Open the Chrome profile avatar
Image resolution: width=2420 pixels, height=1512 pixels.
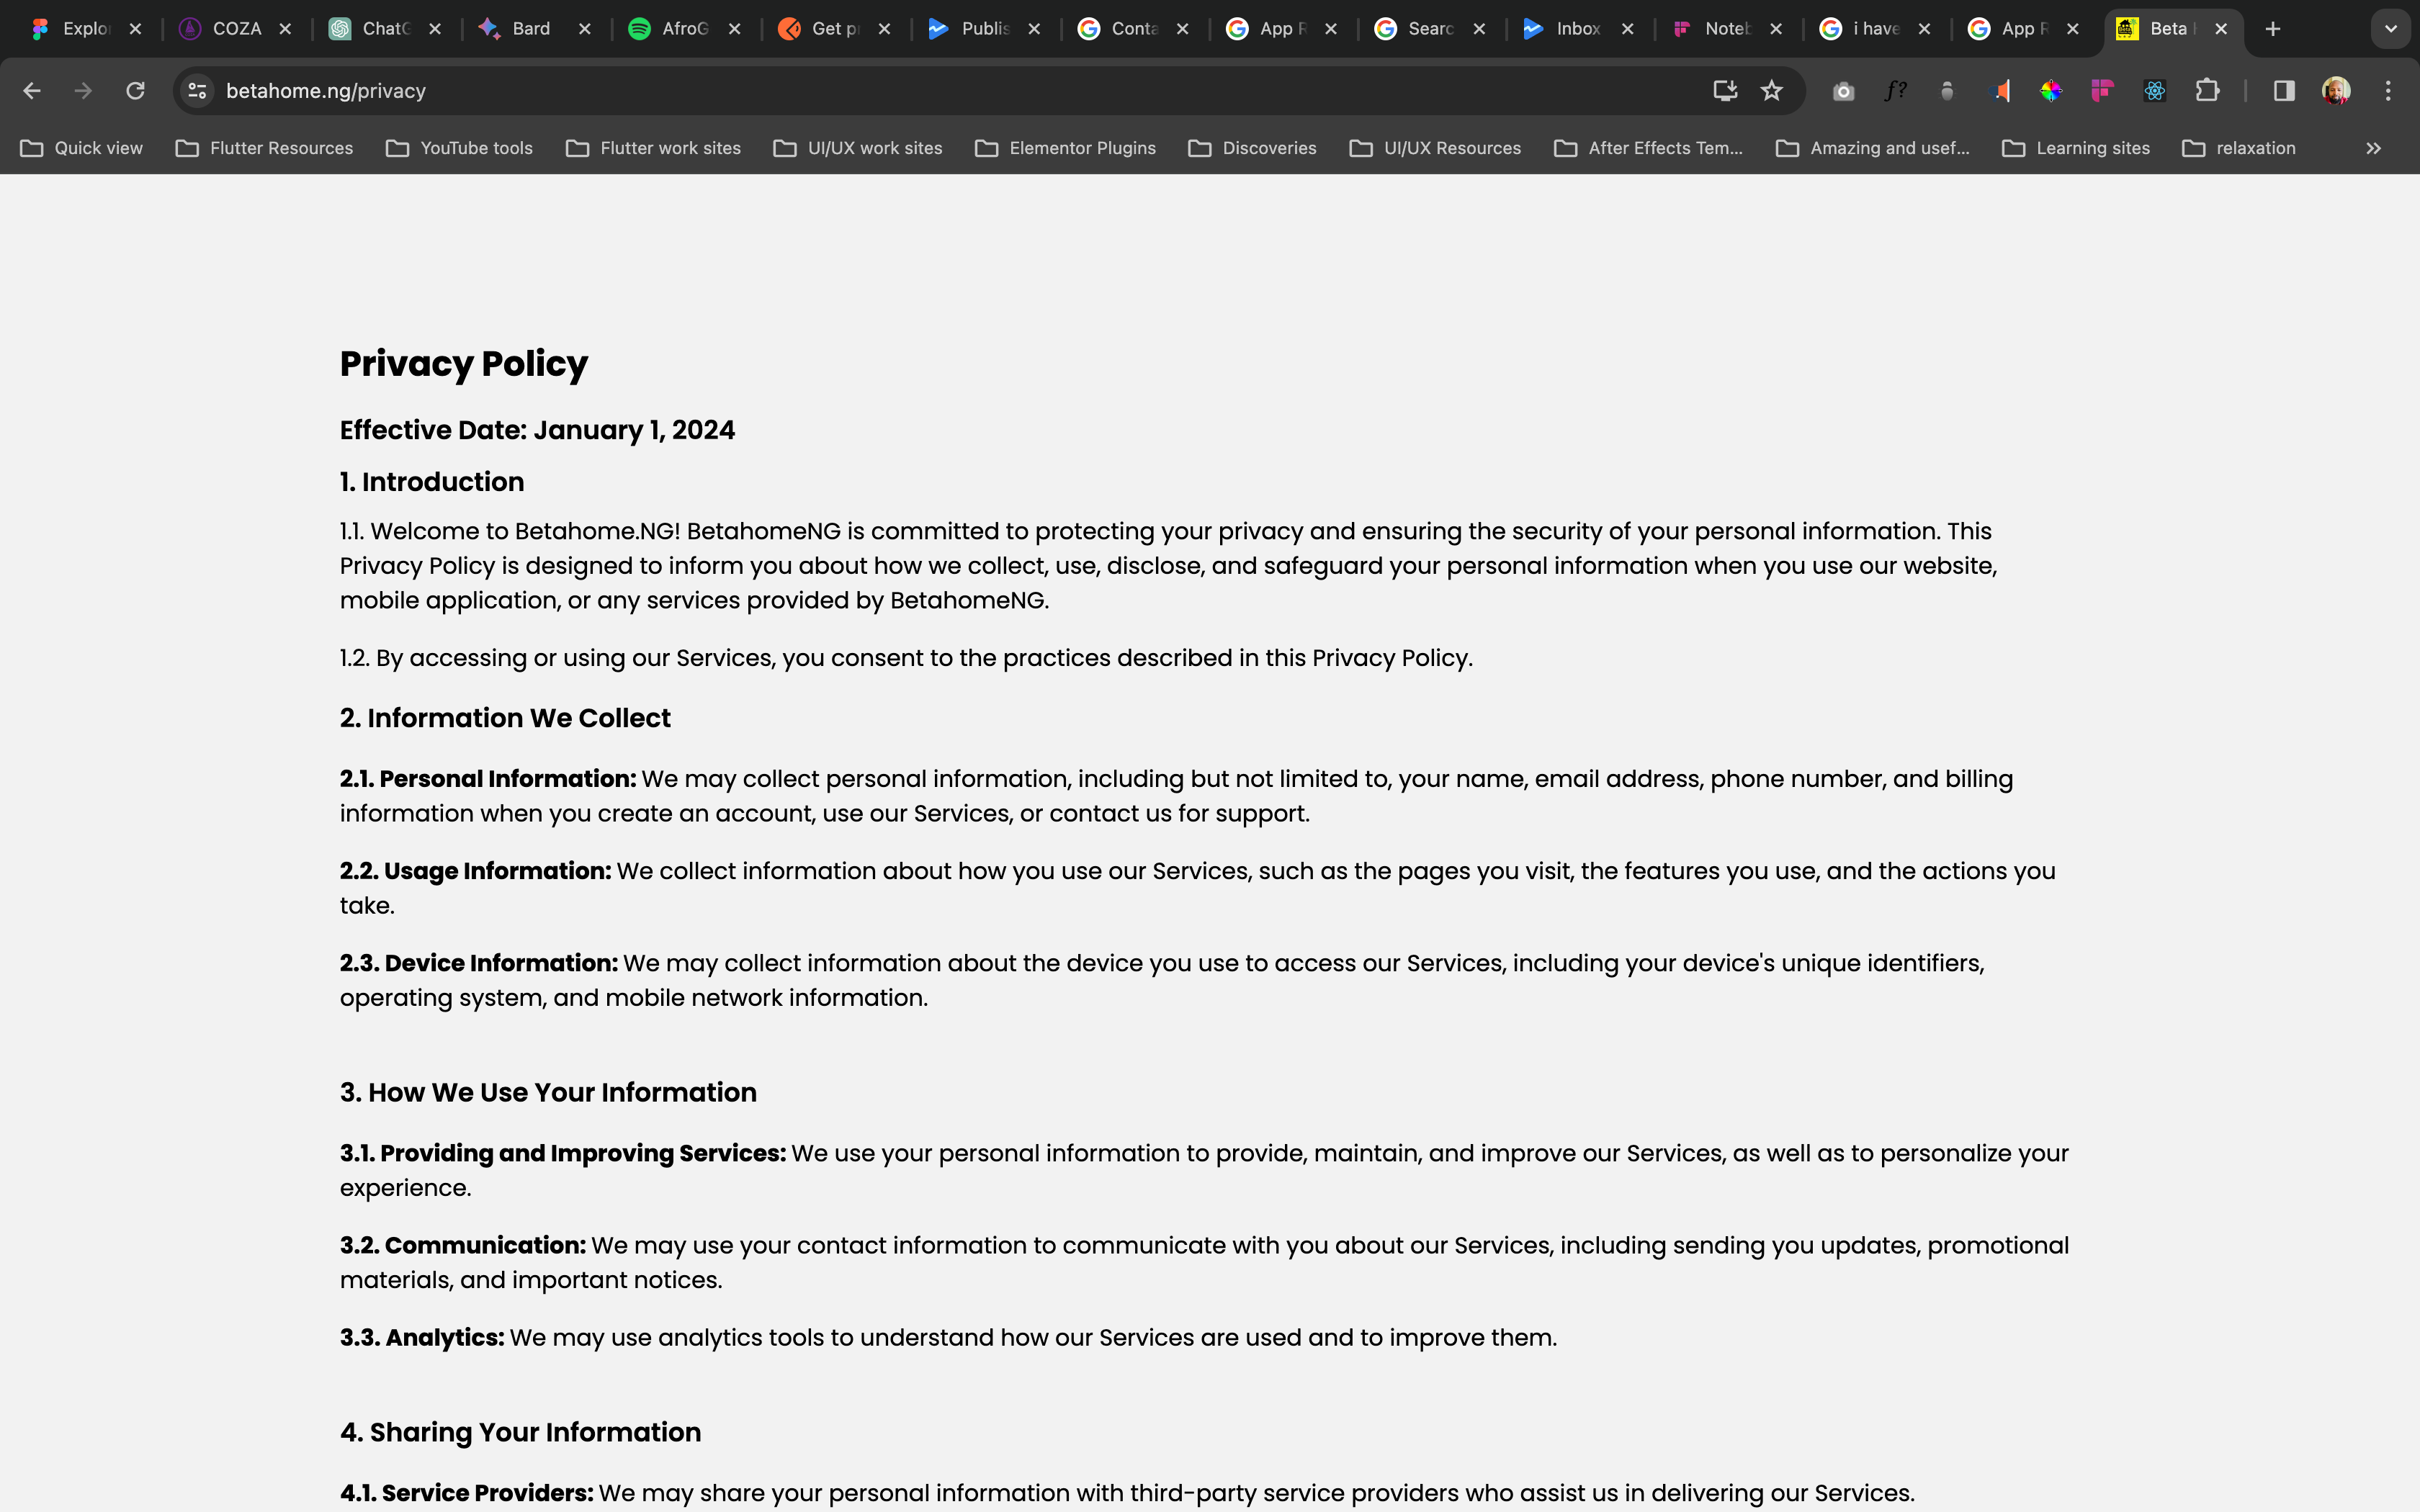pyautogui.click(x=2336, y=91)
